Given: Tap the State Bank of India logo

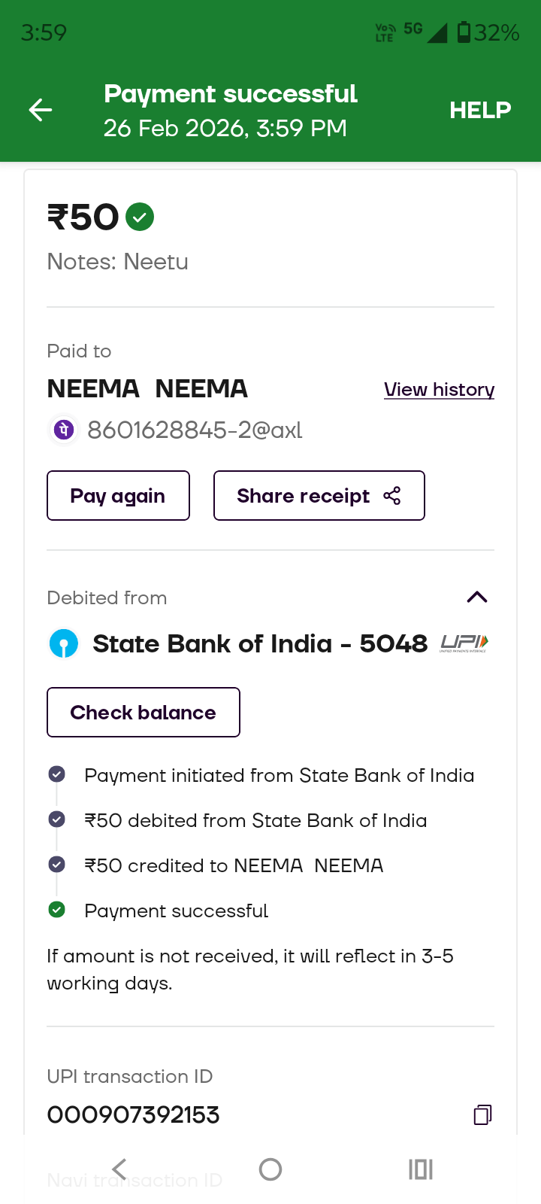Looking at the screenshot, I should [x=64, y=644].
